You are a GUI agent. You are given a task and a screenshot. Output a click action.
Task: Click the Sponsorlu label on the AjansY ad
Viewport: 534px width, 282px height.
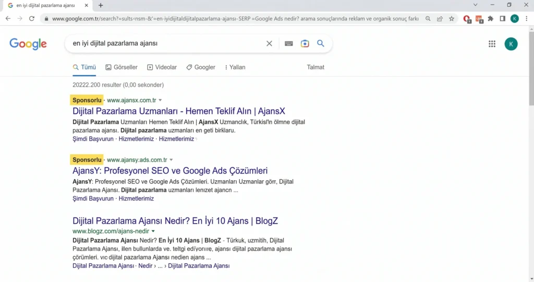[87, 160]
